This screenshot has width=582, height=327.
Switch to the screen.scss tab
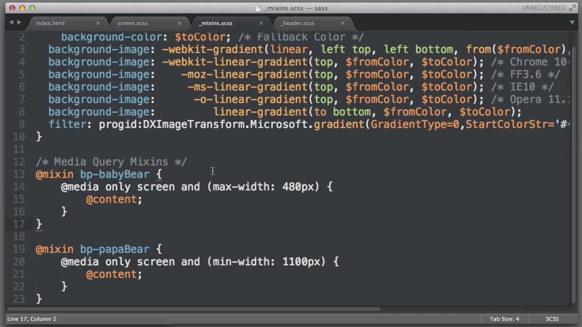click(132, 23)
